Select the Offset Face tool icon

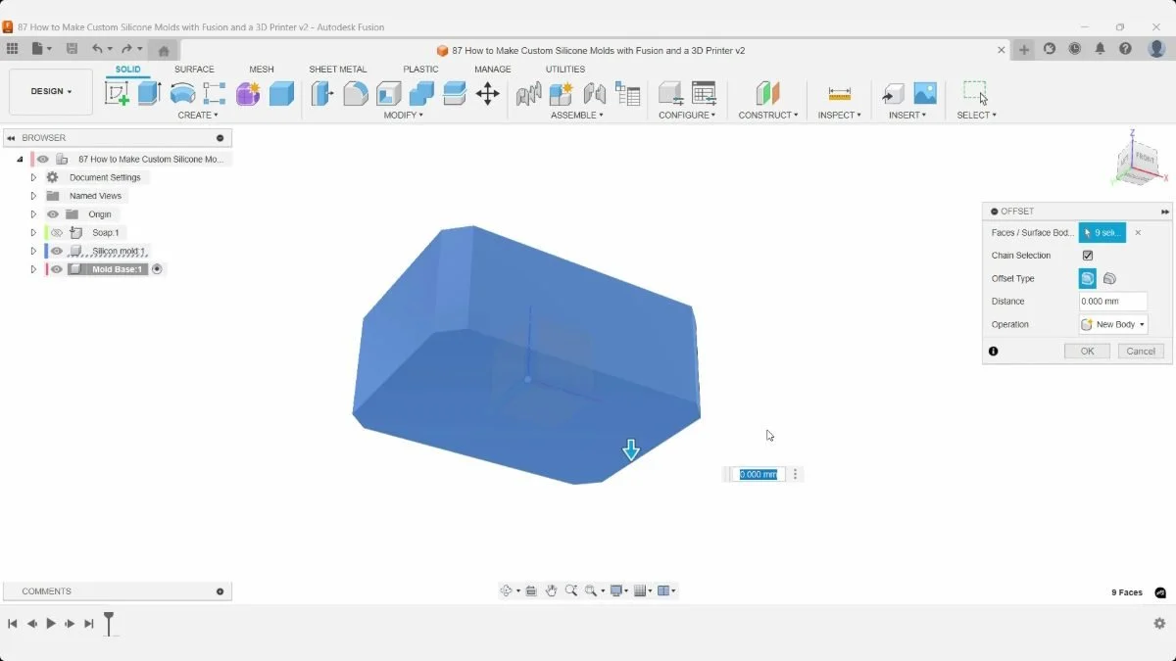tap(455, 94)
